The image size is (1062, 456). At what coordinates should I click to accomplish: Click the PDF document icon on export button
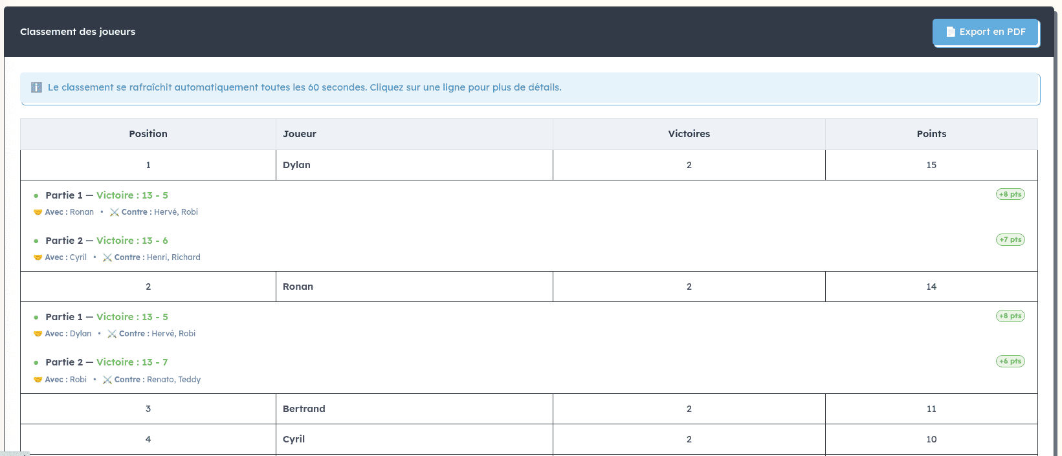point(950,32)
